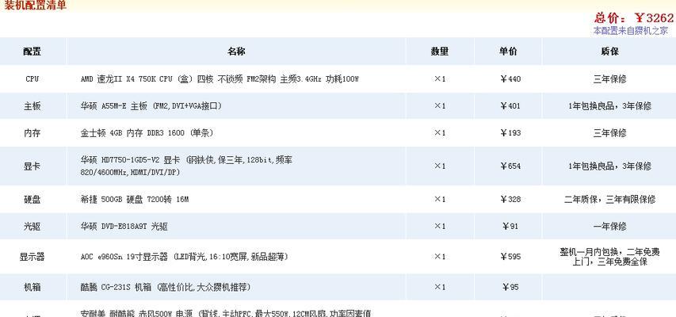The height and width of the screenshot is (317, 676).
Task: Click the 装机配置清单 title
Action: [36, 6]
